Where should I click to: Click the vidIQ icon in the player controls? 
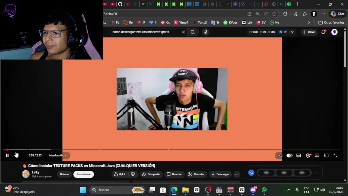click(x=280, y=155)
